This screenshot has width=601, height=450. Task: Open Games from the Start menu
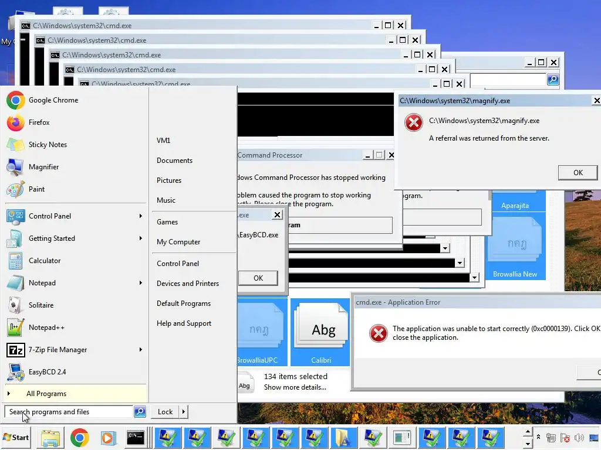(x=167, y=222)
